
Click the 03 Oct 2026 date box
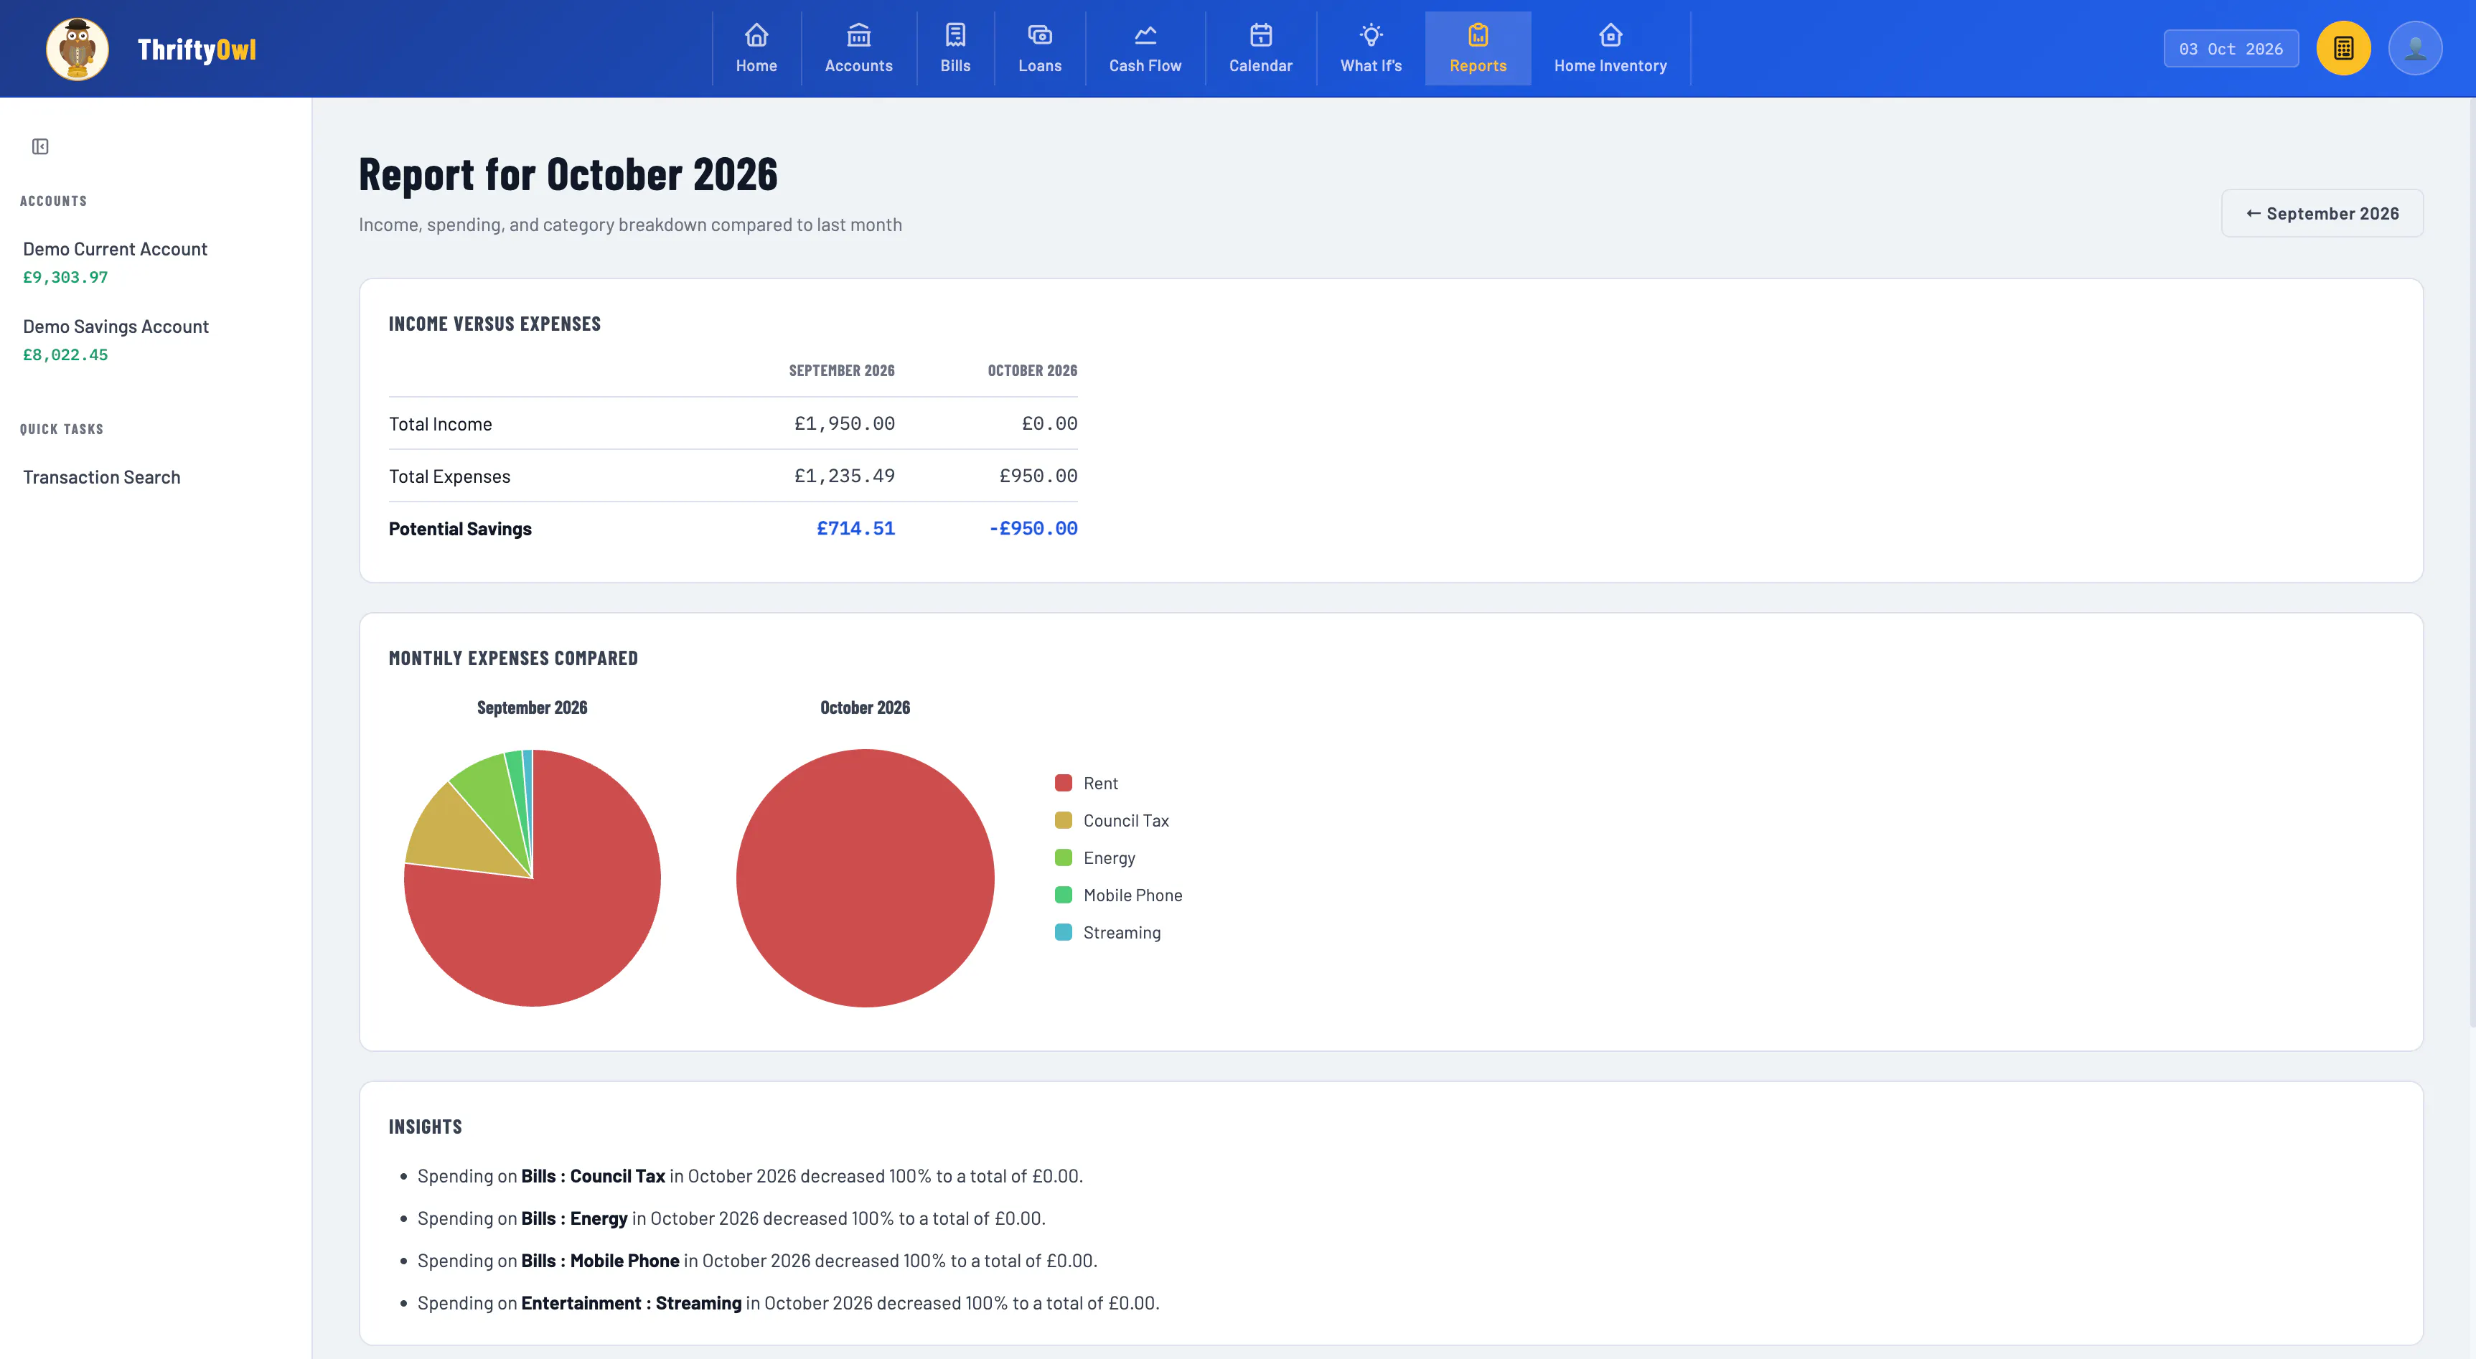2231,49
